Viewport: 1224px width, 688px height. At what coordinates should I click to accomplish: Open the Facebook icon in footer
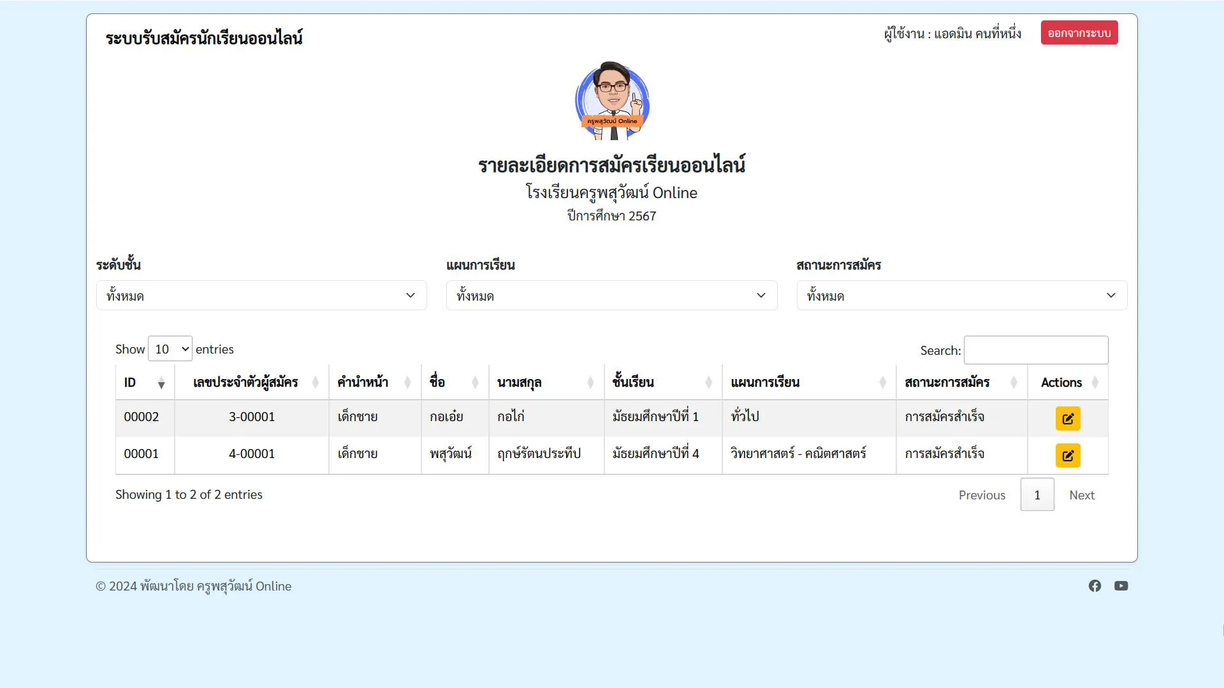tap(1095, 586)
